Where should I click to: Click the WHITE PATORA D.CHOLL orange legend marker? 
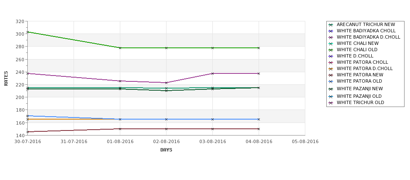[x=331, y=69]
